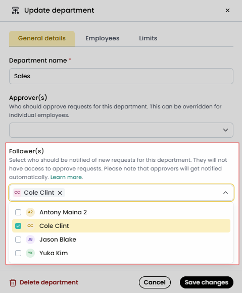The height and width of the screenshot is (293, 242).
Task: Open the Limits tab
Action: (x=148, y=38)
